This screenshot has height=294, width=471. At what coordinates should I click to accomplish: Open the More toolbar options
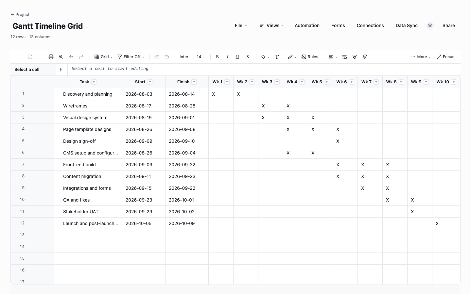pyautogui.click(x=421, y=57)
